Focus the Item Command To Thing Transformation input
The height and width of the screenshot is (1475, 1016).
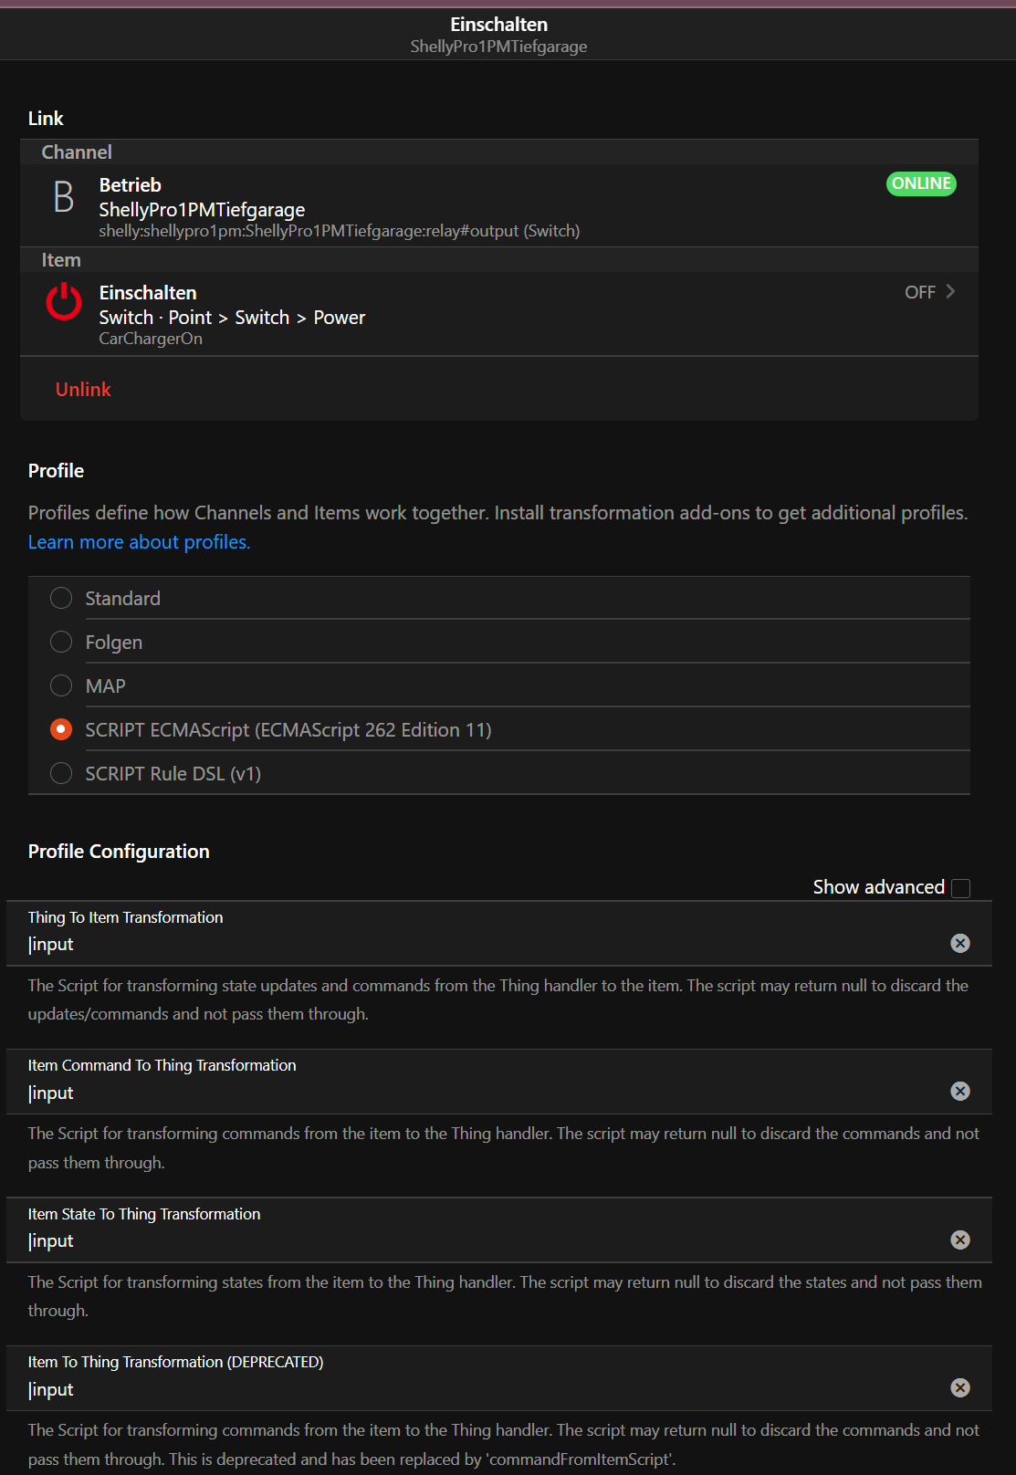[x=484, y=1093]
